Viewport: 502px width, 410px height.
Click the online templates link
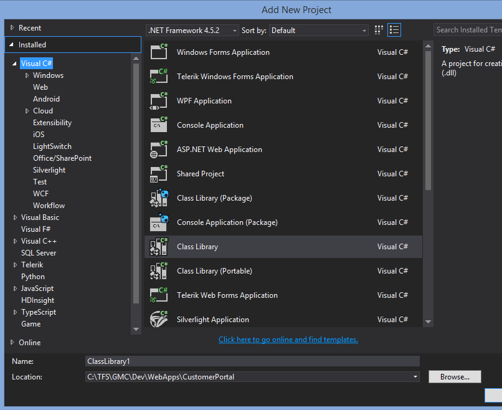(x=288, y=340)
